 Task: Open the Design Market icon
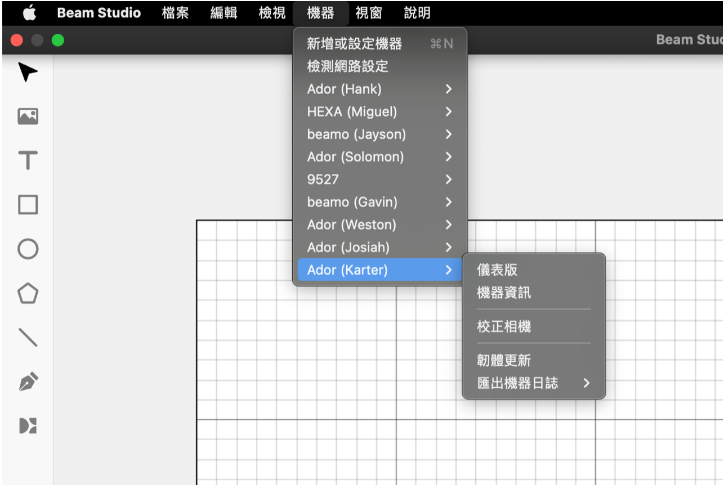(x=28, y=425)
